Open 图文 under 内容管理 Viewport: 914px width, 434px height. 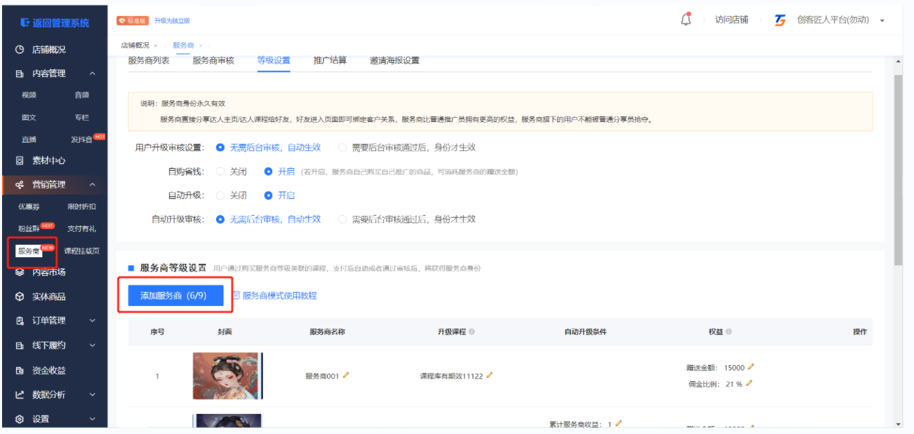click(x=29, y=117)
